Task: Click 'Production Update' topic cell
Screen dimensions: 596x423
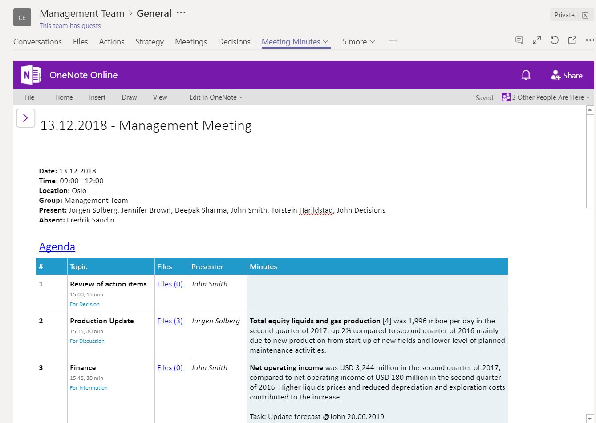Action: pos(102,321)
